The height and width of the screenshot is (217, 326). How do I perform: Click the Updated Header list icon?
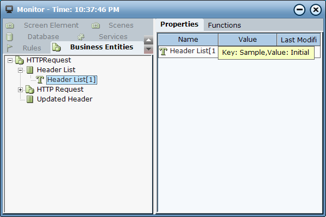coord(30,99)
